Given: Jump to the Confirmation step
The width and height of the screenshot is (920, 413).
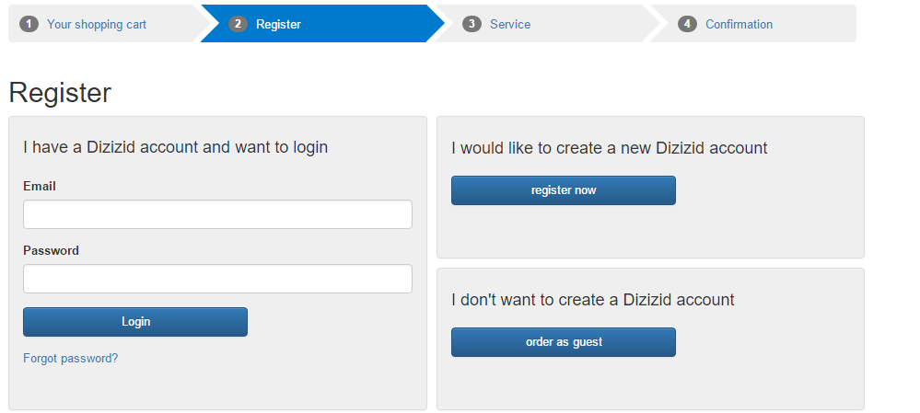Looking at the screenshot, I should (739, 25).
